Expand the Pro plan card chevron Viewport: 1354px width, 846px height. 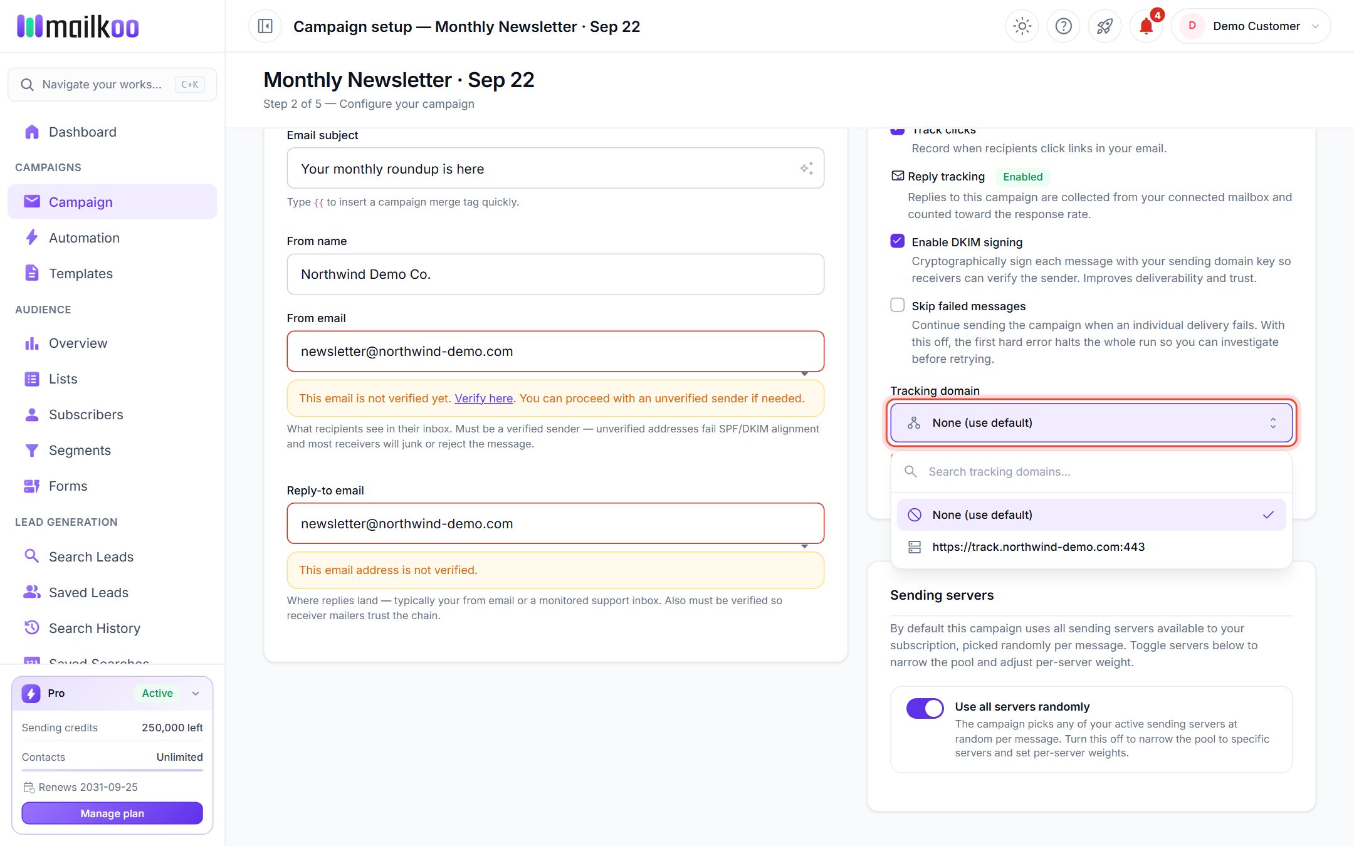coord(196,693)
